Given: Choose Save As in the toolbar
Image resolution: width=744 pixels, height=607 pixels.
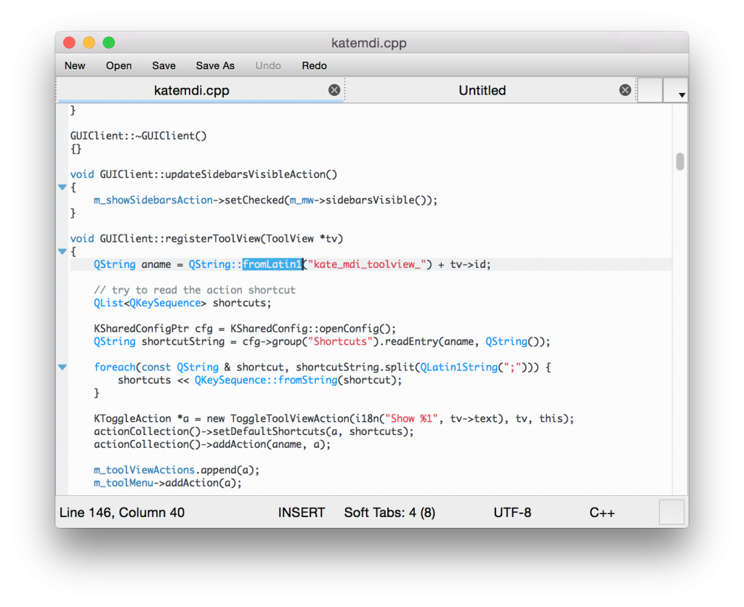Looking at the screenshot, I should pos(215,65).
